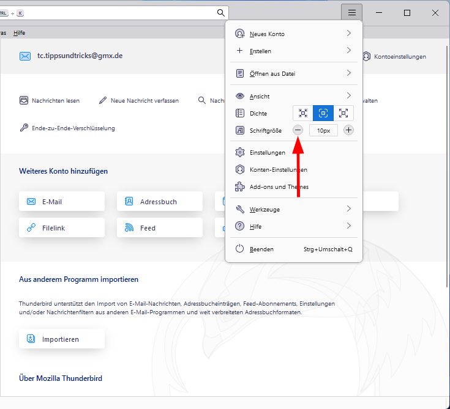Compose with Neue Nachricht verfassen pencil
The width and height of the screenshot is (450, 409).
click(103, 100)
